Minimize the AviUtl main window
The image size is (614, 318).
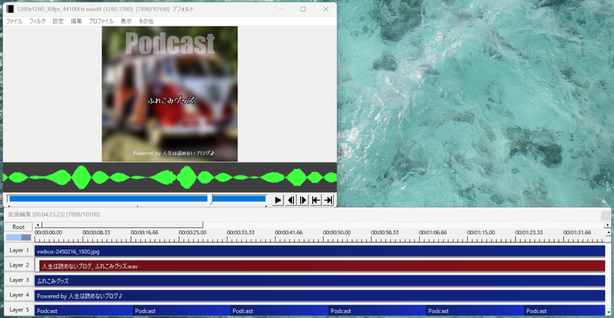coord(281,9)
